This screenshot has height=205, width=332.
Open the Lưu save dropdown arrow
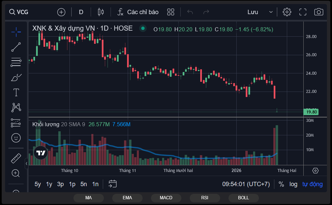click(271, 12)
